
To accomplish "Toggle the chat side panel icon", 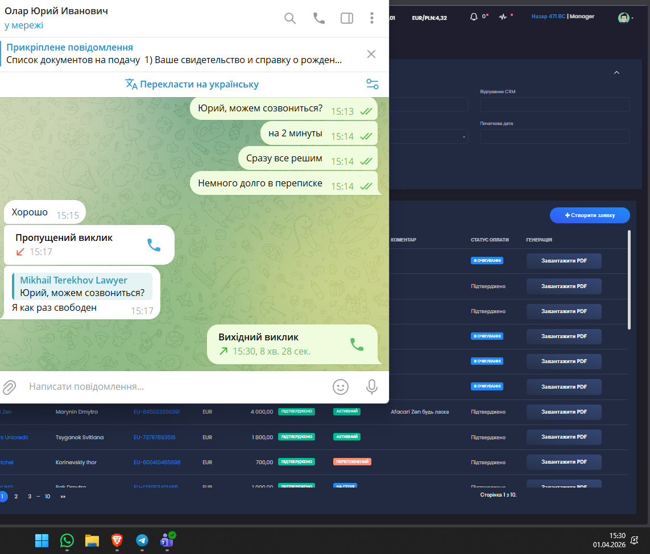I will coord(346,18).
